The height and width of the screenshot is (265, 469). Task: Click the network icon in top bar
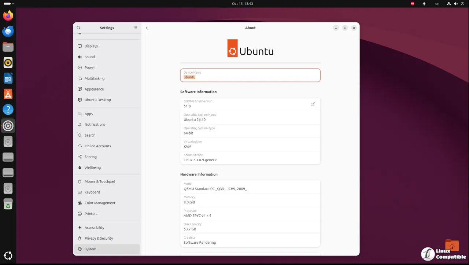coord(449,4)
